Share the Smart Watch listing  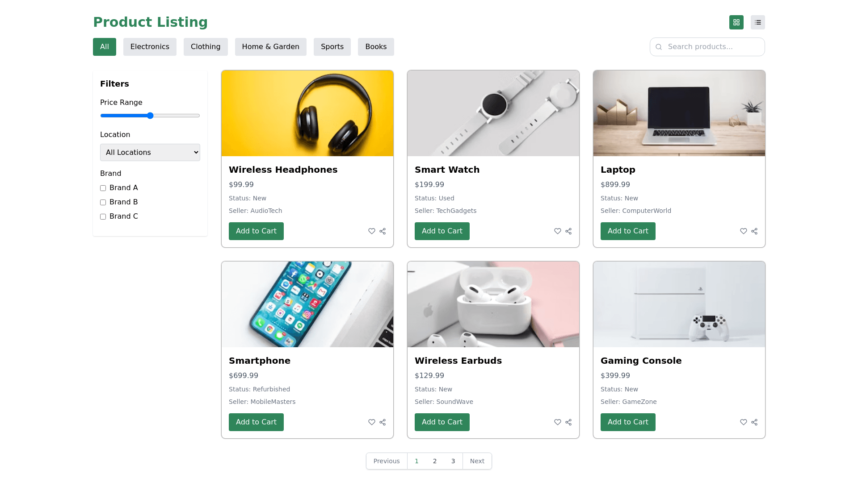[x=568, y=231]
